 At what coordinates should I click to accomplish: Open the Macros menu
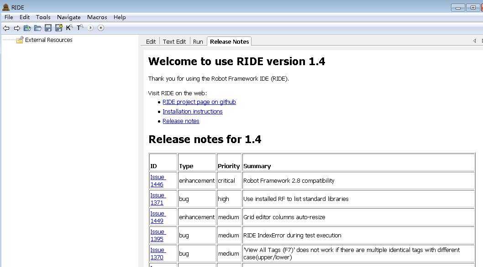click(97, 17)
